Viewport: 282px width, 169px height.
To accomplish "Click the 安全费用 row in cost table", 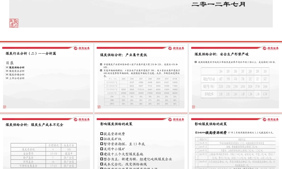I will click(x=44, y=154).
